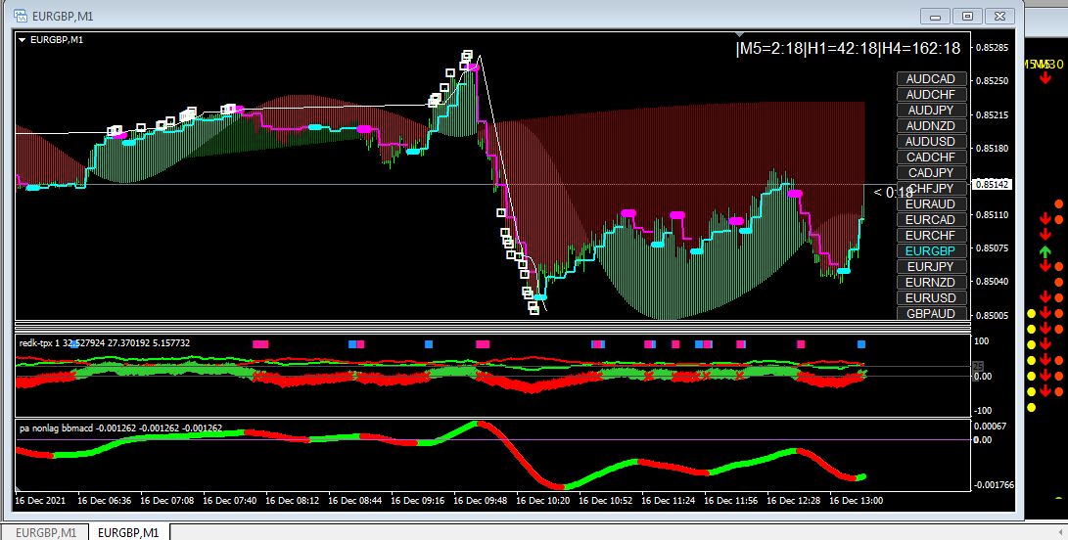Screen dimensions: 1068x540
Task: Click the 0.00067 bbmacd scale value
Action: click(x=991, y=426)
